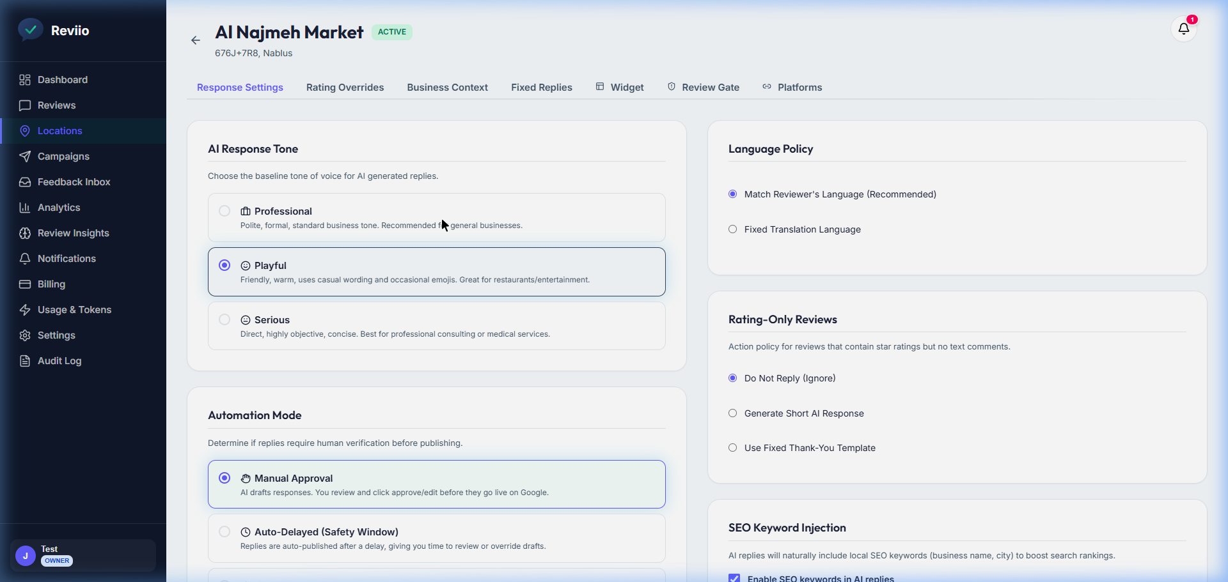The height and width of the screenshot is (582, 1228).
Task: Click the Usage & Tokens lightning icon
Action: (x=25, y=310)
